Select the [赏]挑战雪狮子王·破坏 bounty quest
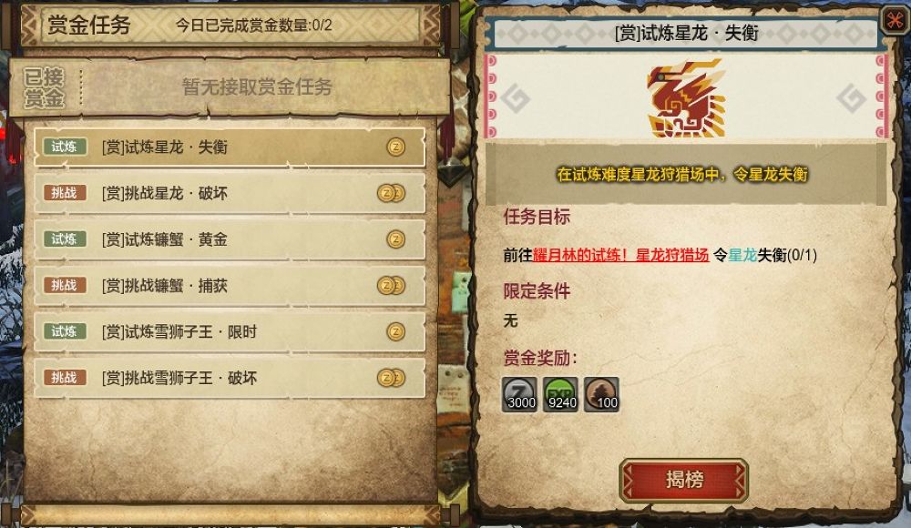911x528 pixels. (x=230, y=378)
